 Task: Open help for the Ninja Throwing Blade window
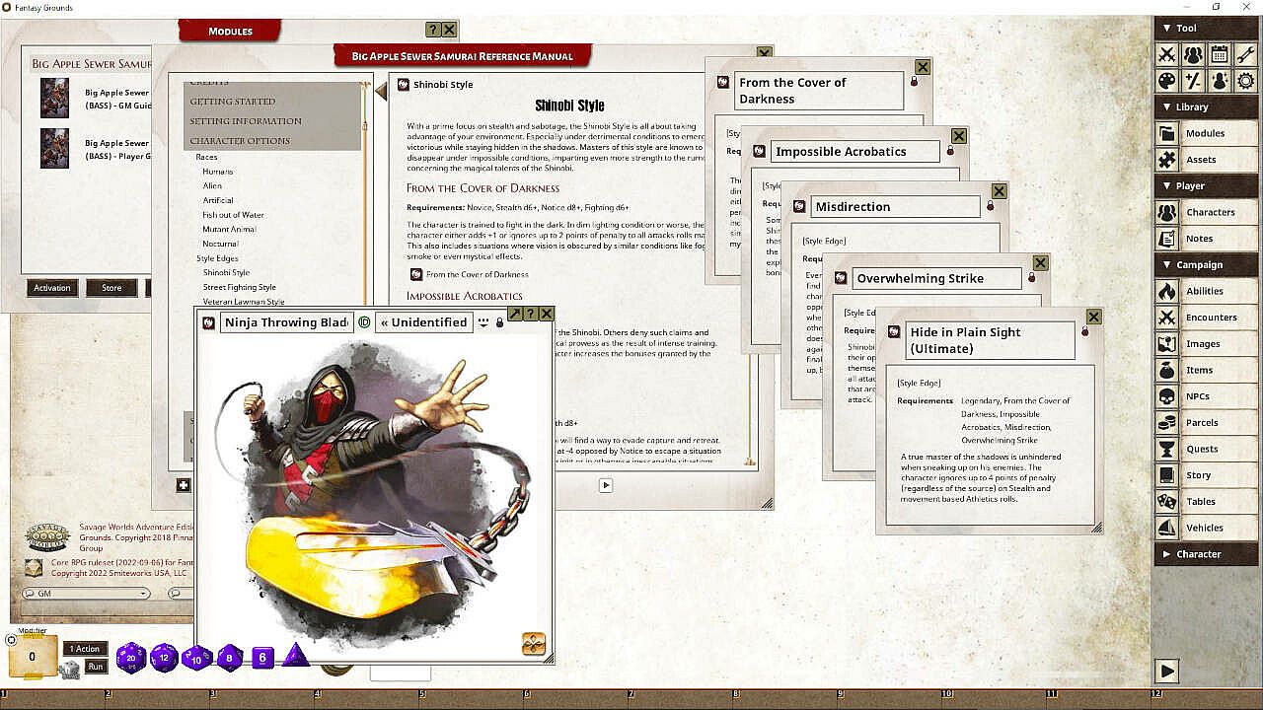(531, 314)
